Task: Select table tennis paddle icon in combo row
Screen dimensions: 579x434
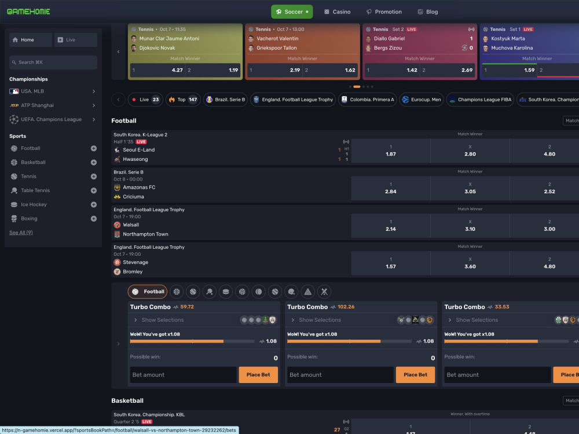Action: click(x=210, y=292)
